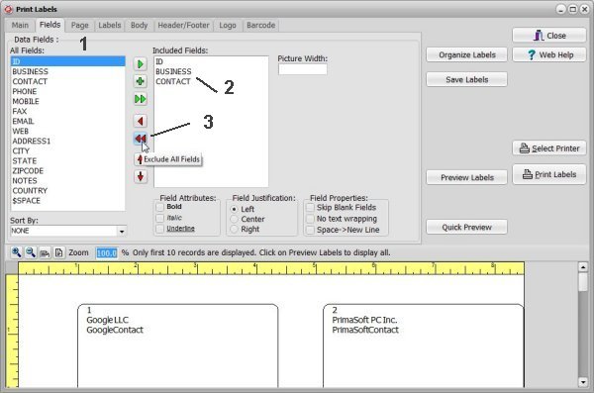Minimize the Print Labels window

click(x=560, y=9)
